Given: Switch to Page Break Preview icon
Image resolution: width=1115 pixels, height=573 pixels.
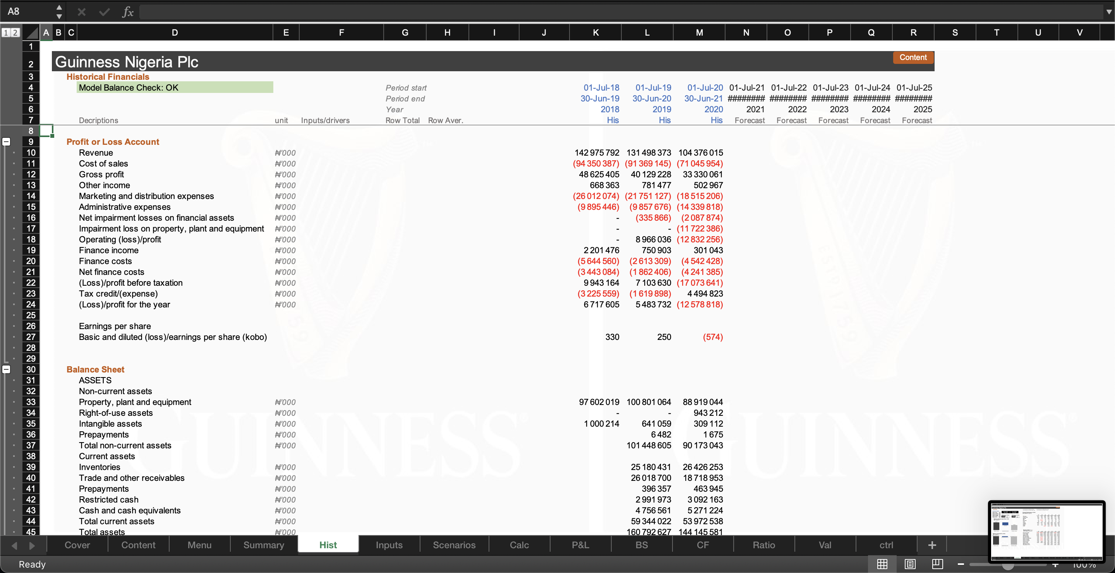Looking at the screenshot, I should (x=938, y=564).
